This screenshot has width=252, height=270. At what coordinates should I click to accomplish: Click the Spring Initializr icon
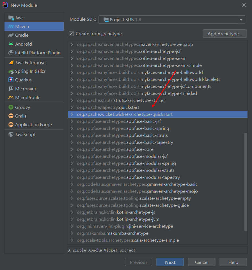click(11, 71)
